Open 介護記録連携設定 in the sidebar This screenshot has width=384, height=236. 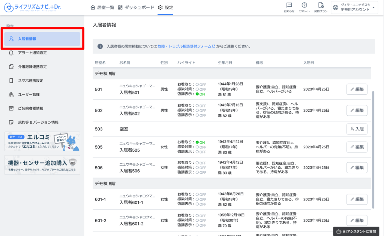[32, 67]
